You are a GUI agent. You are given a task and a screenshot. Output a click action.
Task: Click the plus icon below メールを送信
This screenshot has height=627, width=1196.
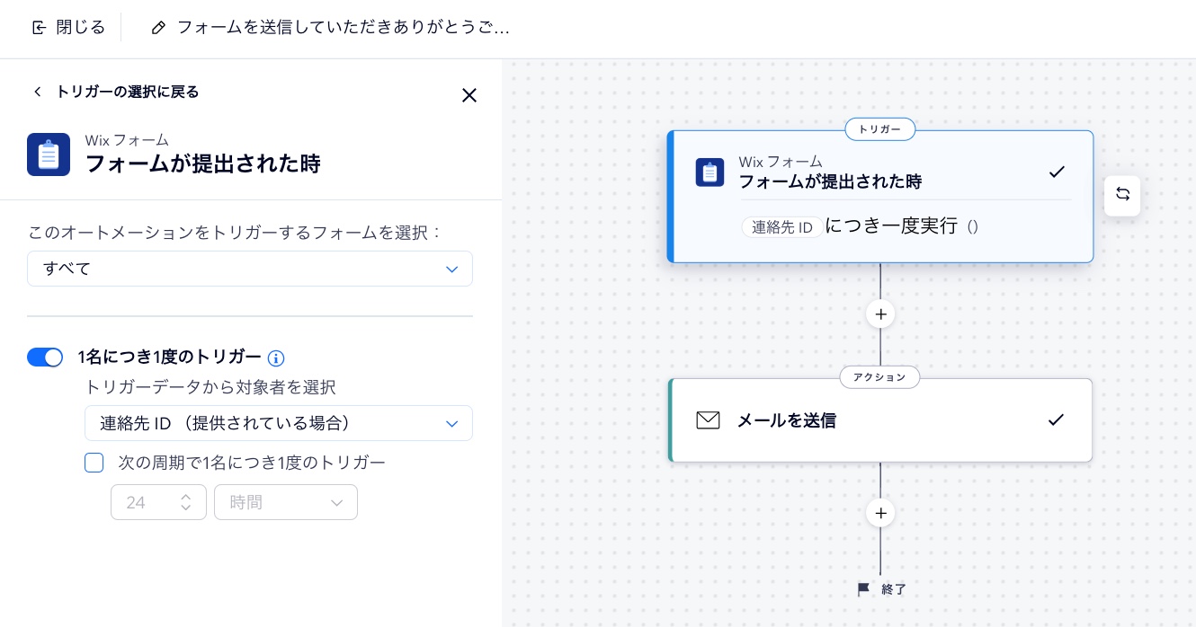click(x=879, y=512)
